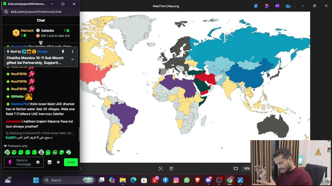Open the Windows Start button
Viewport: 332px width, 186px height.
click(36, 180)
